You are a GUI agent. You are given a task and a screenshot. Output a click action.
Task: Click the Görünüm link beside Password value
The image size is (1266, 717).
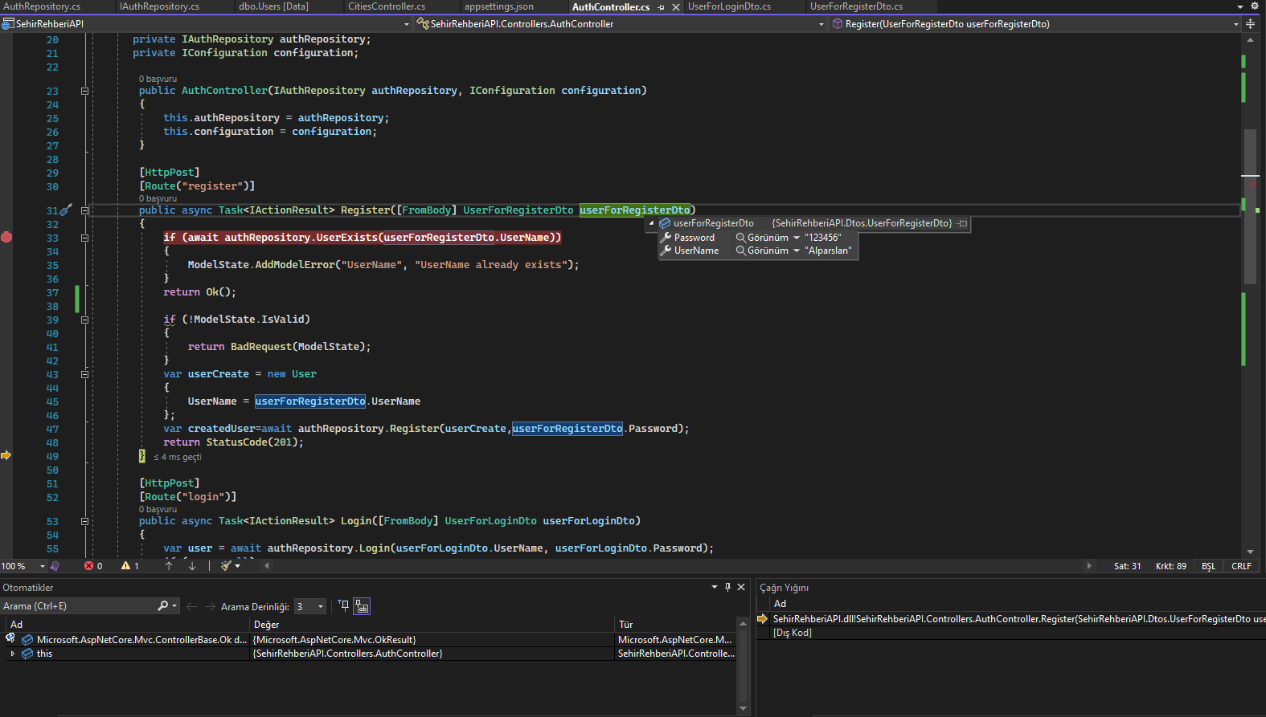pyautogui.click(x=767, y=238)
